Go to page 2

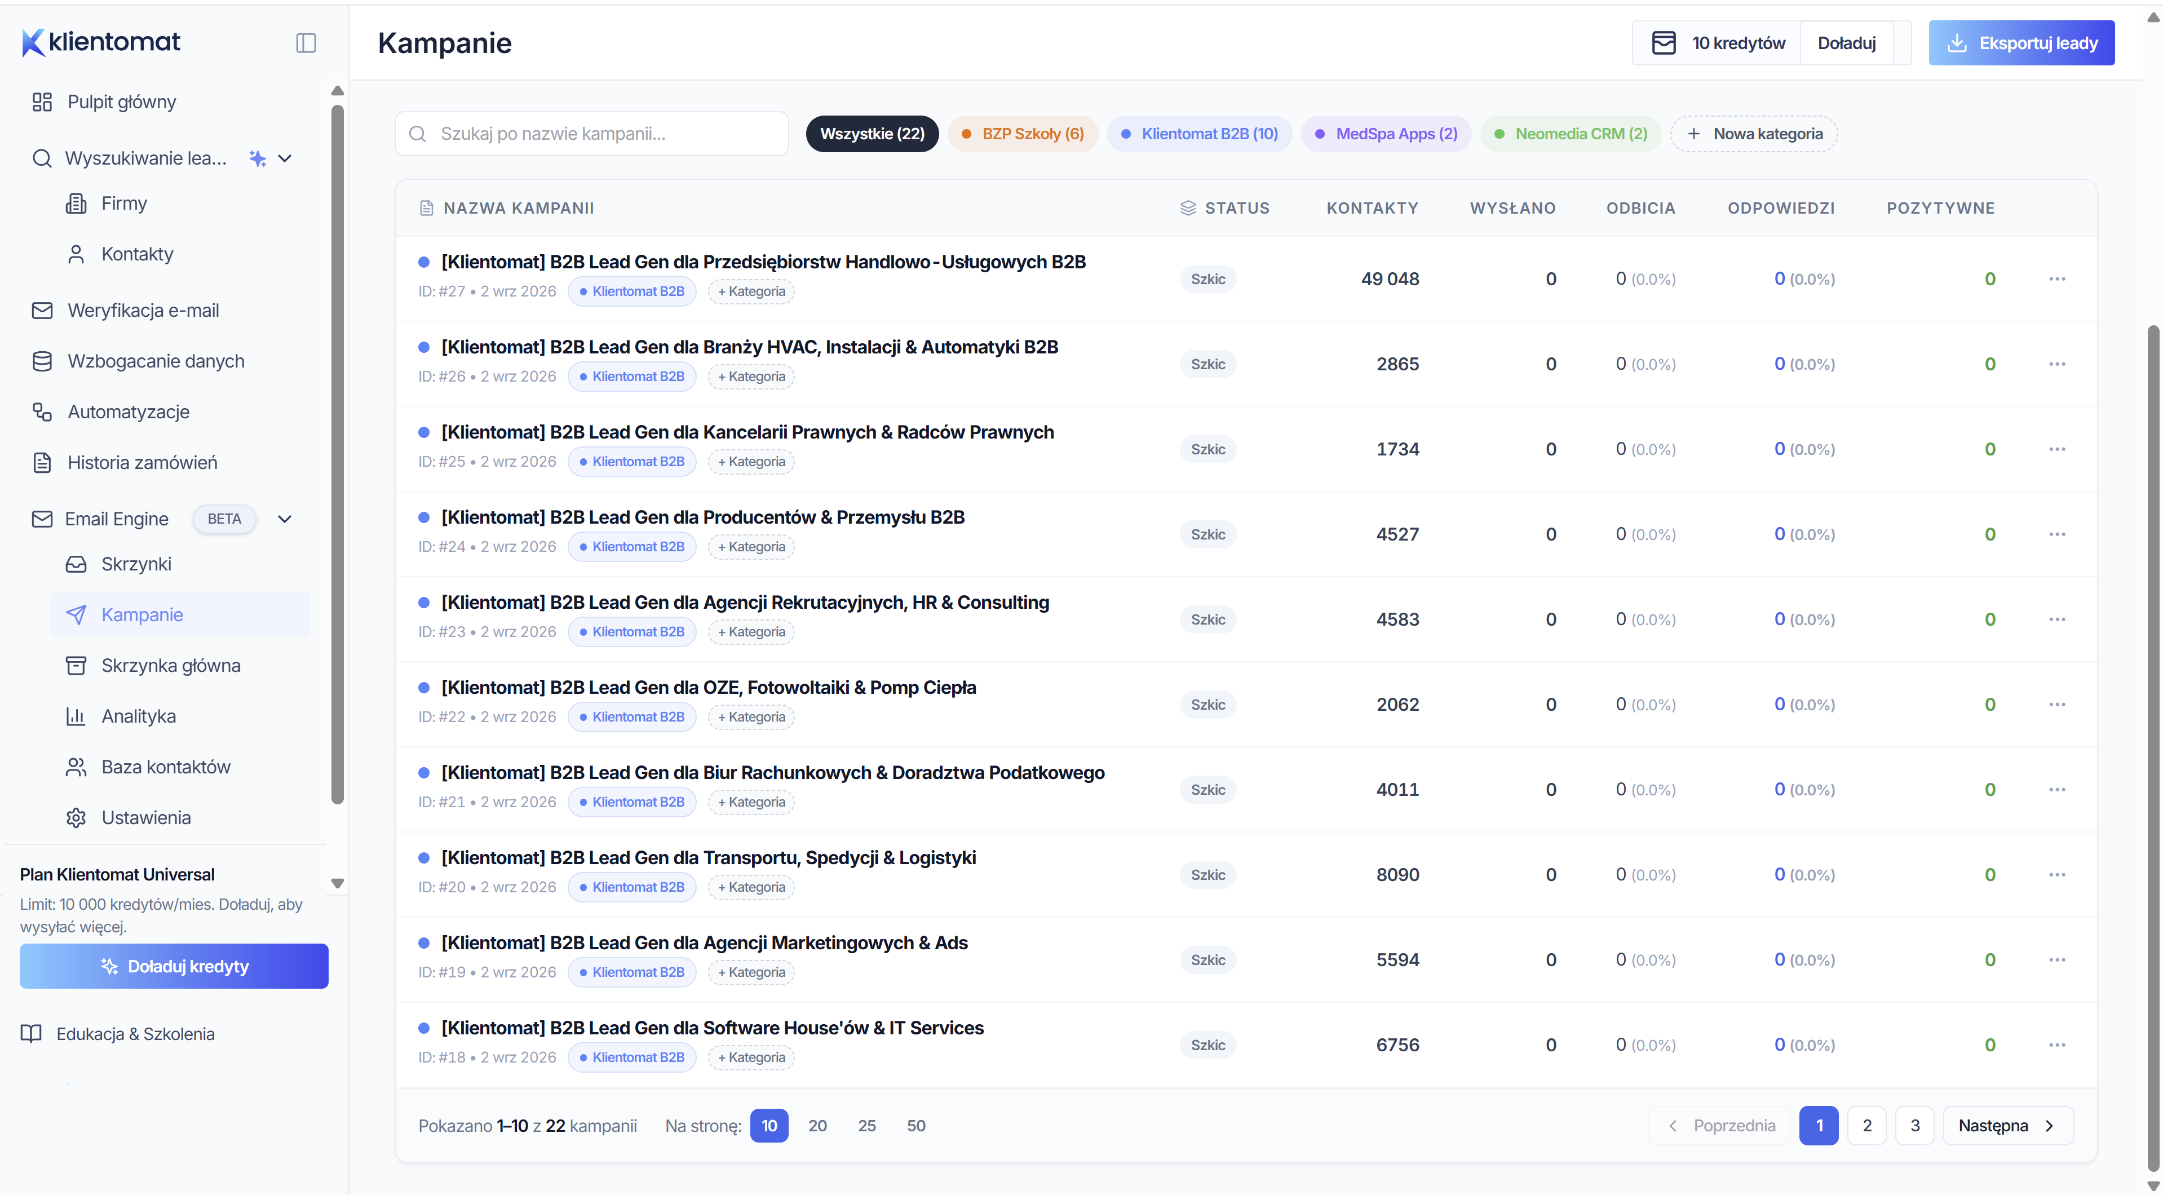[1866, 1125]
